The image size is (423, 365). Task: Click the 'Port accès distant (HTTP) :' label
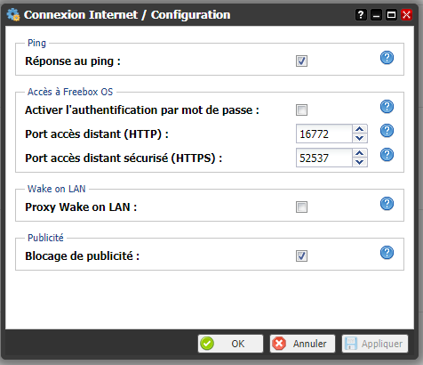[97, 134]
